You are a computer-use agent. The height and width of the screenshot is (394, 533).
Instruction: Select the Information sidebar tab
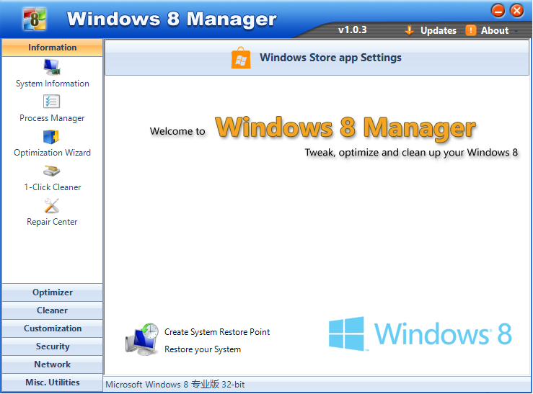53,48
